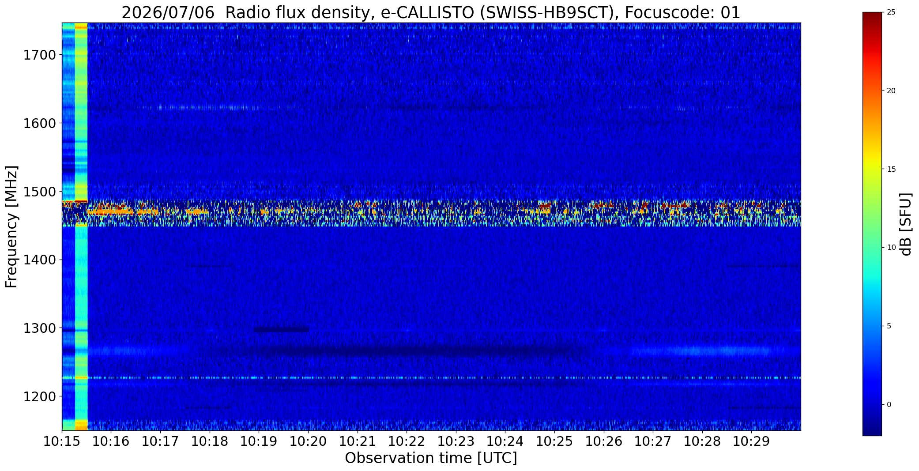
Task: Click the 10:26 time tick label
Action: pos(604,441)
